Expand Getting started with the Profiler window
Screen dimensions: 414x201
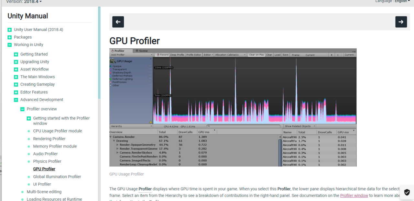tap(29, 119)
